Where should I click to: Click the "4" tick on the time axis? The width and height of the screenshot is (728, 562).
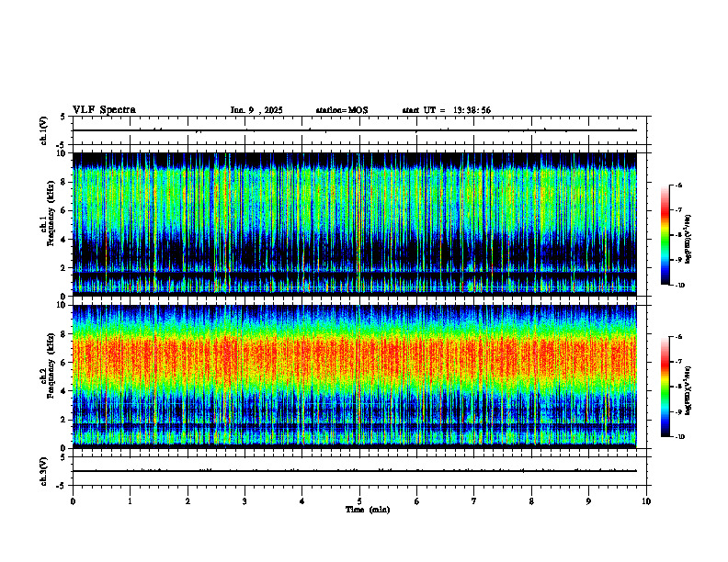click(302, 501)
